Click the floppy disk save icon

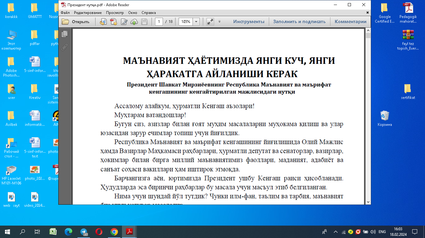point(144,22)
